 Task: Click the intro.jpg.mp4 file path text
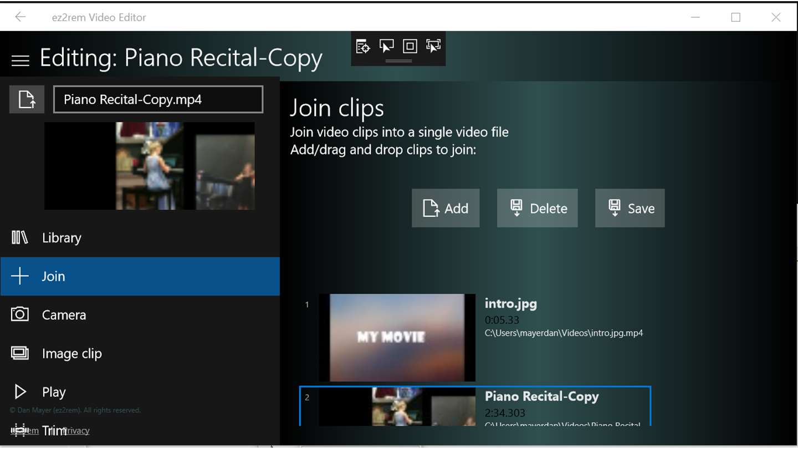564,333
